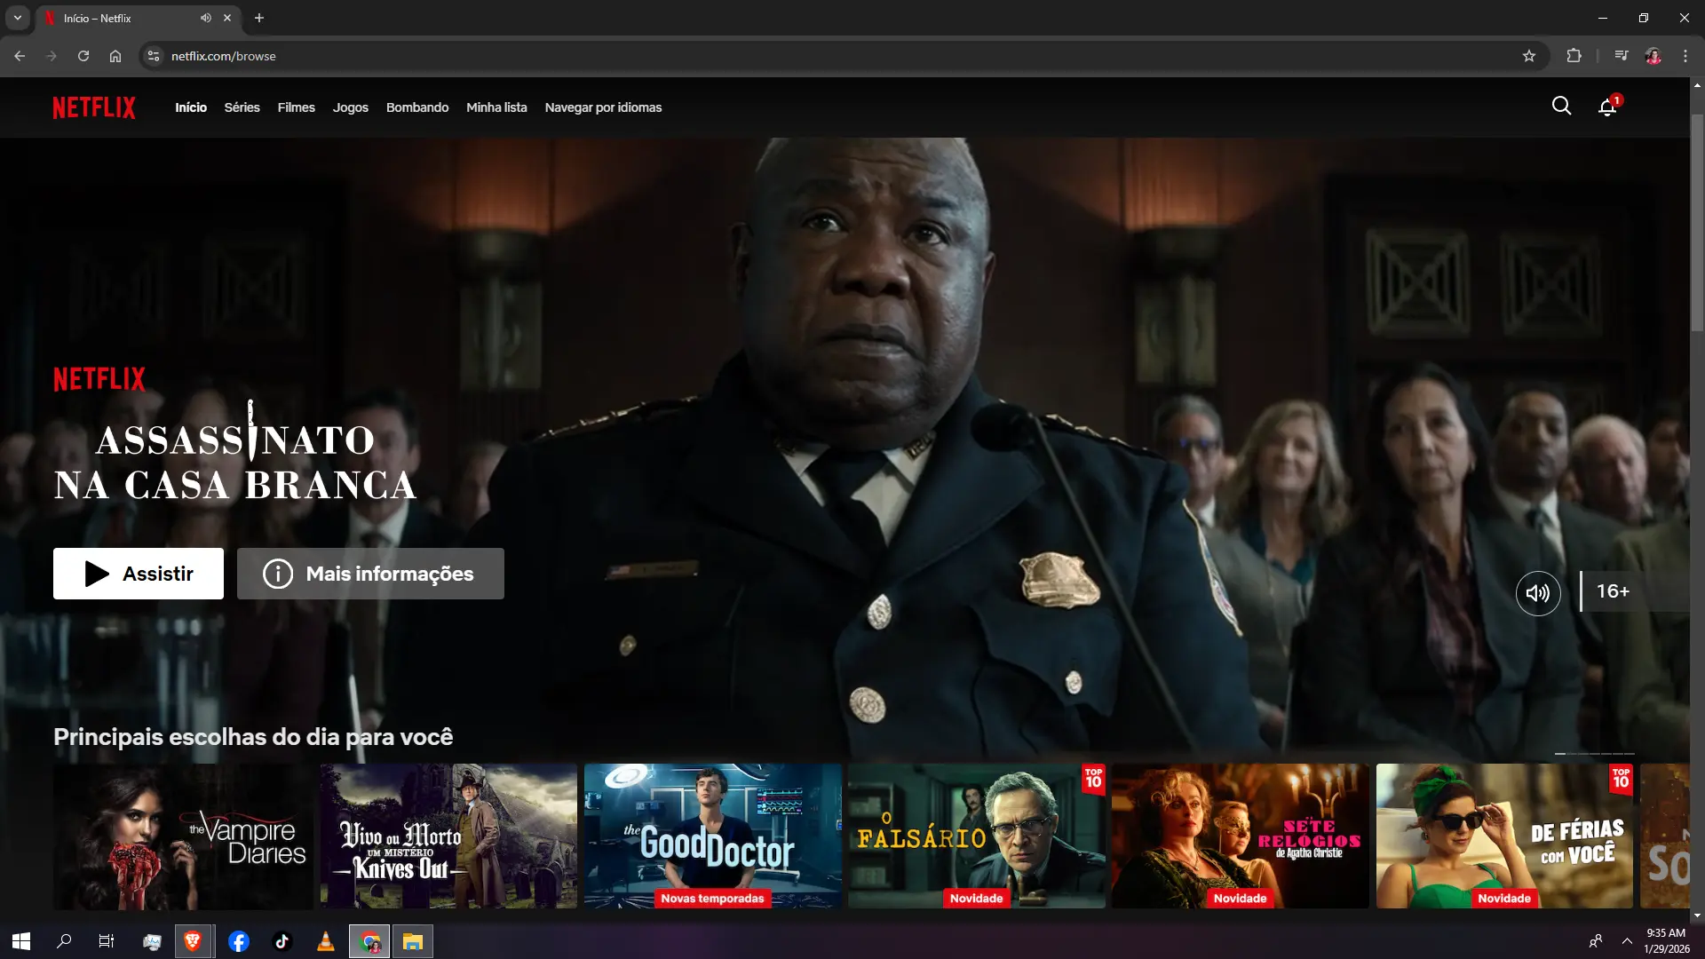The width and height of the screenshot is (1705, 959).
Task: Show hidden system tray icons
Action: [1627, 941]
